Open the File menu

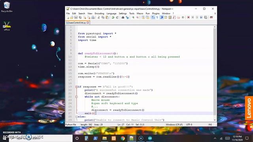point(68,13)
